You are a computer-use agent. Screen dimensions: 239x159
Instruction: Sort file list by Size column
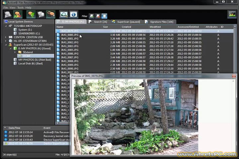pyautogui.click(x=105, y=27)
